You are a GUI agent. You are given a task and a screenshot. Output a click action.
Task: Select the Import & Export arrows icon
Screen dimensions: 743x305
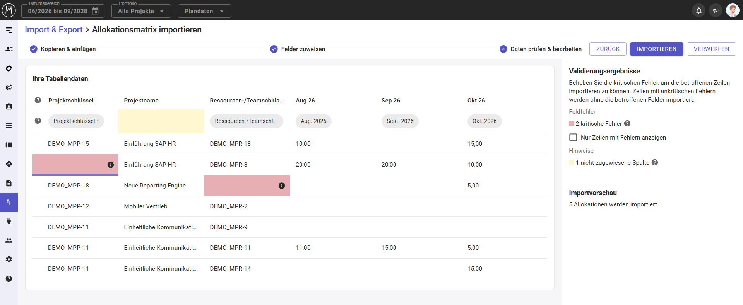pos(9,202)
